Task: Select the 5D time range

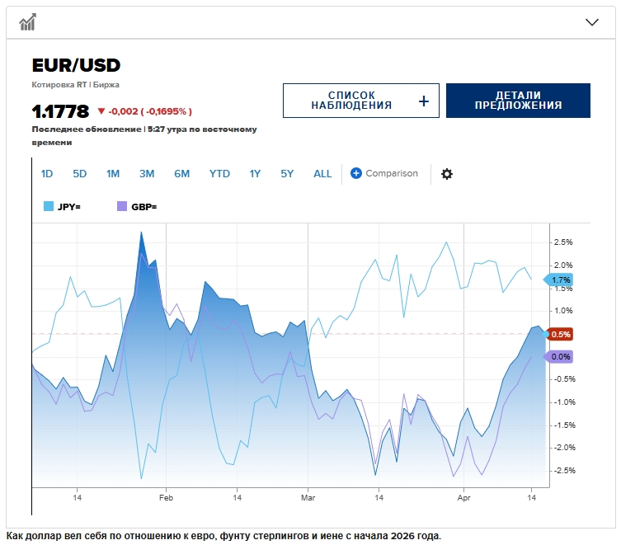Action: click(79, 174)
